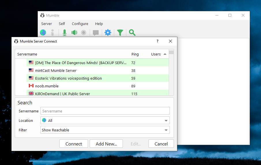Sort list by Ping column header
The height and width of the screenshot is (165, 261).
[x=135, y=54]
